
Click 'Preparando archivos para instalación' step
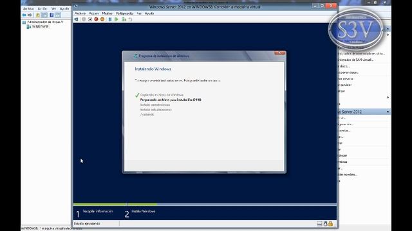click(x=171, y=100)
